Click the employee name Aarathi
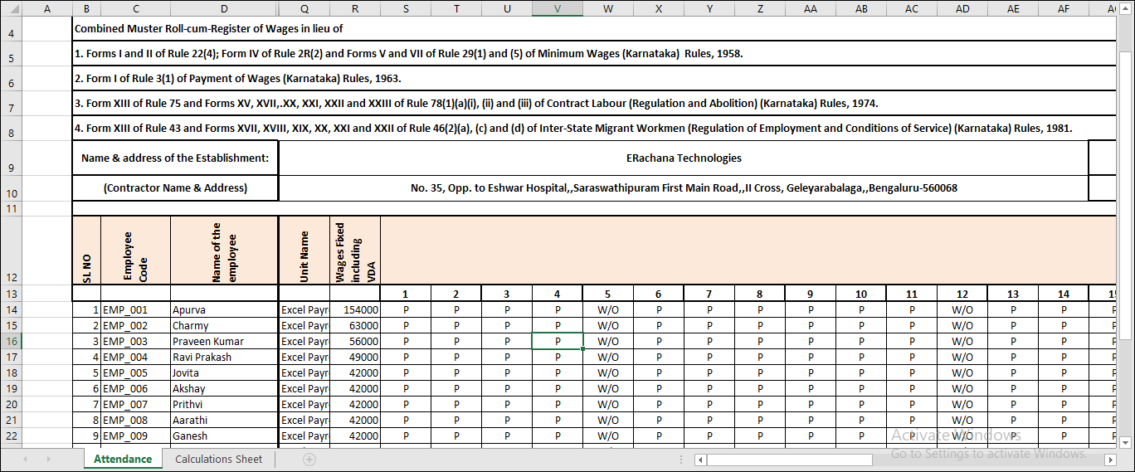This screenshot has width=1135, height=472. [224, 420]
